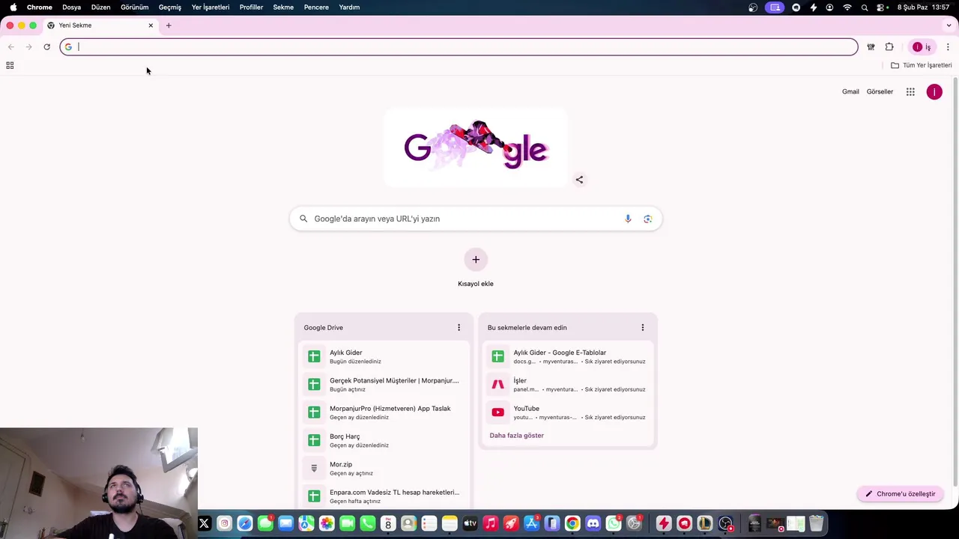Click the Google Doodle image
This screenshot has height=539, width=959.
[476, 147]
